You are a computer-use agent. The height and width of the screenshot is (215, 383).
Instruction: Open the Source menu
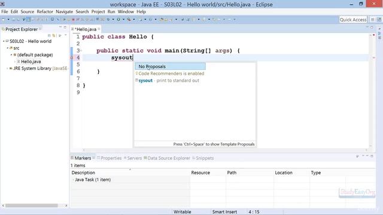pyautogui.click(x=28, y=12)
